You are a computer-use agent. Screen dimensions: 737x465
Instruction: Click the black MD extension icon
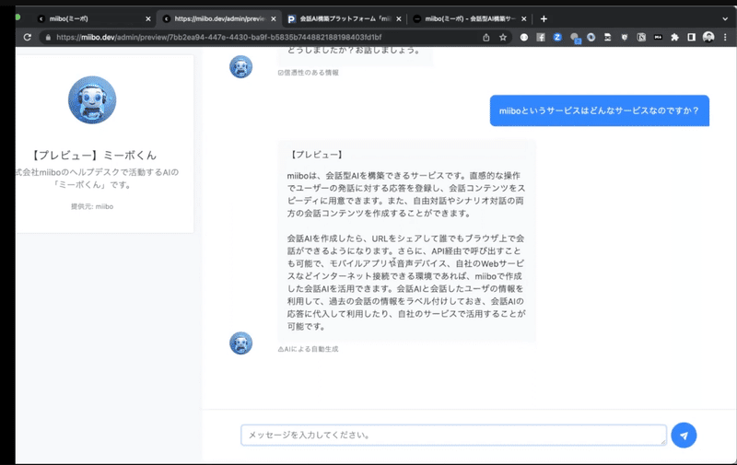[x=658, y=37]
